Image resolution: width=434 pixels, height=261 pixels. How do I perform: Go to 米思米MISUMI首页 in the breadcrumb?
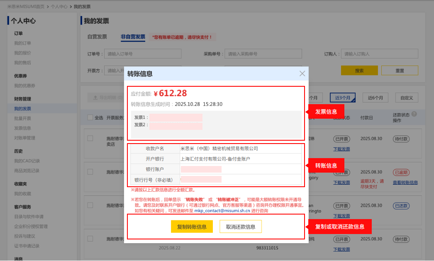(x=26, y=7)
